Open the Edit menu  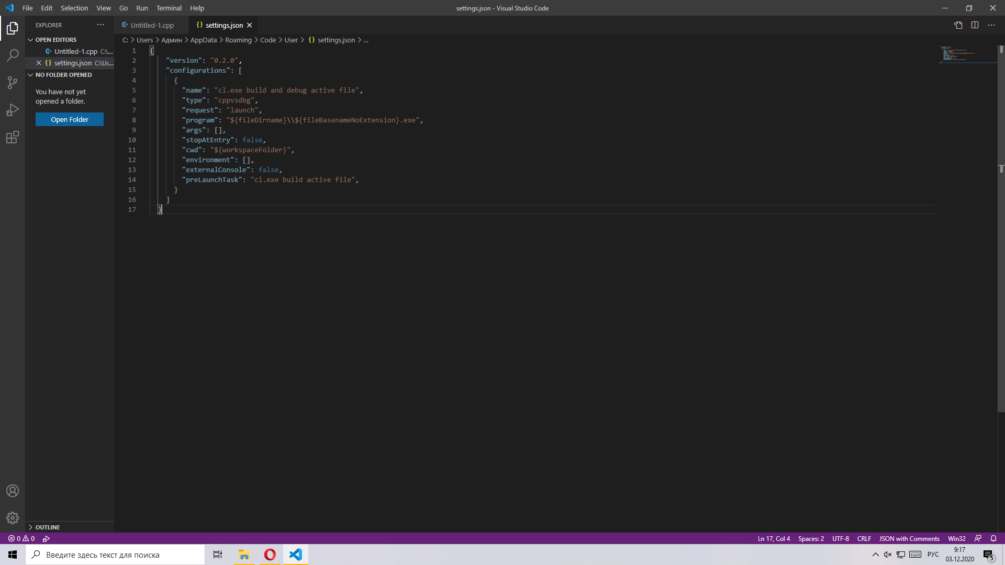pos(47,8)
